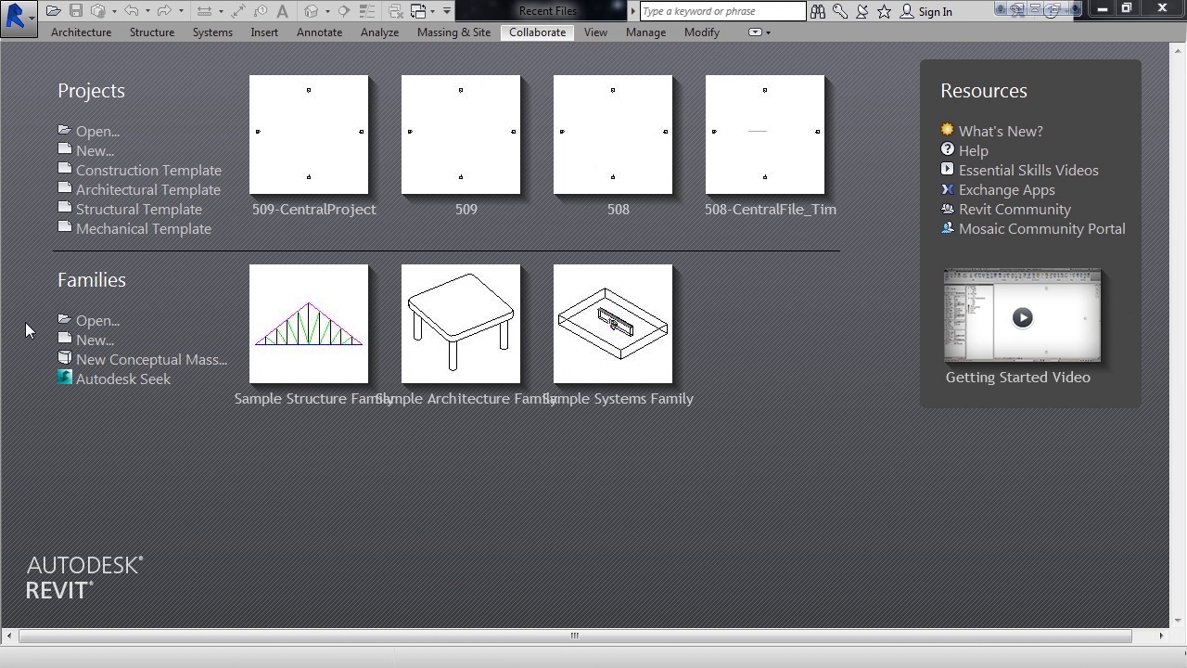Click the Save disk icon in toolbar
The height and width of the screenshot is (668, 1187).
[x=76, y=11]
